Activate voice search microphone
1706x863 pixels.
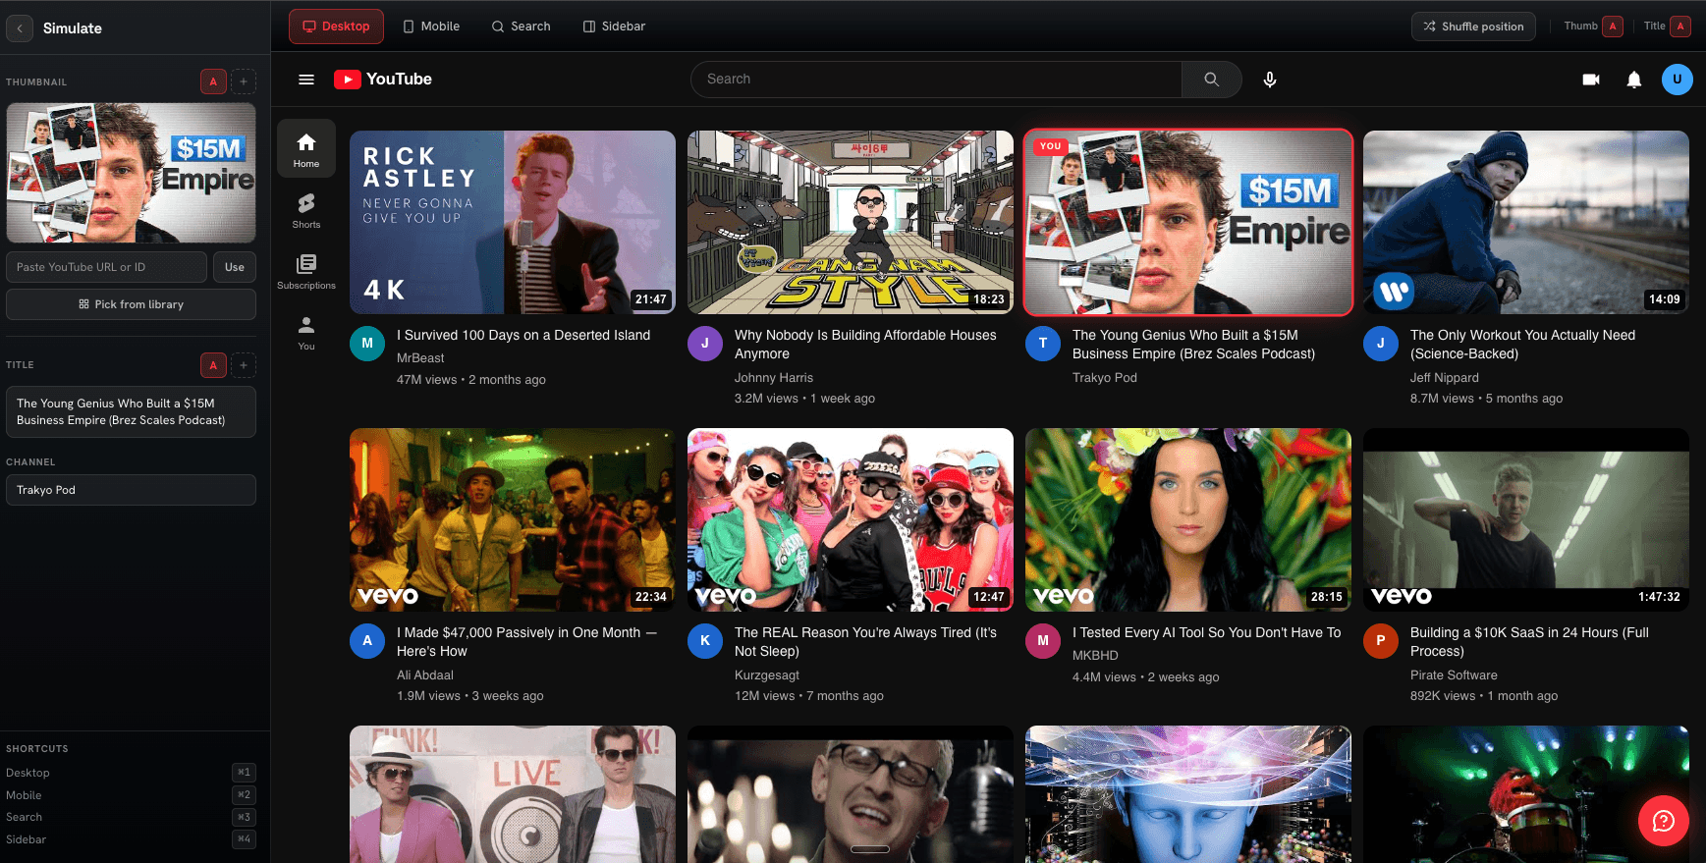1270,80
